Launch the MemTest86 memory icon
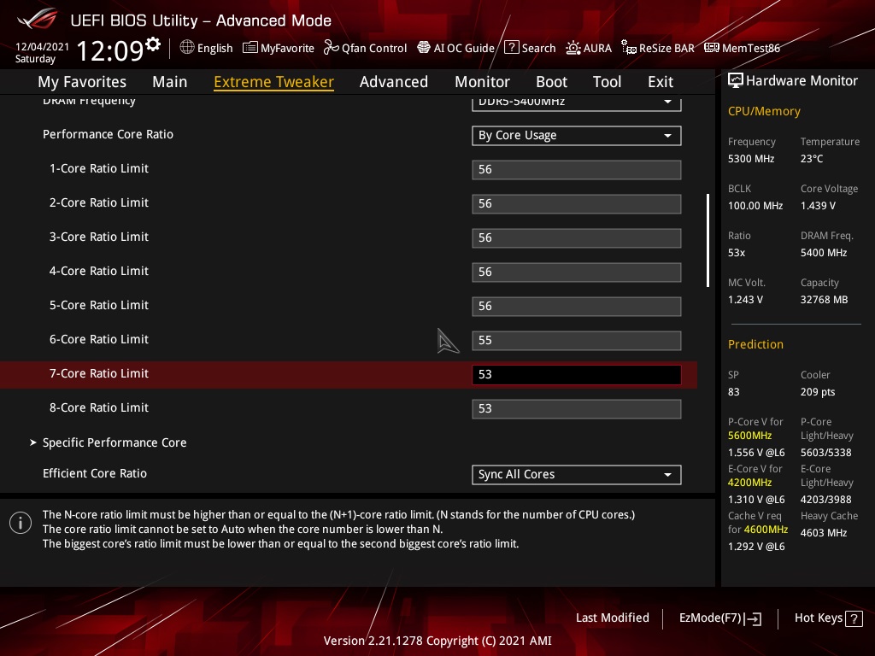This screenshot has width=875, height=656. [712, 48]
